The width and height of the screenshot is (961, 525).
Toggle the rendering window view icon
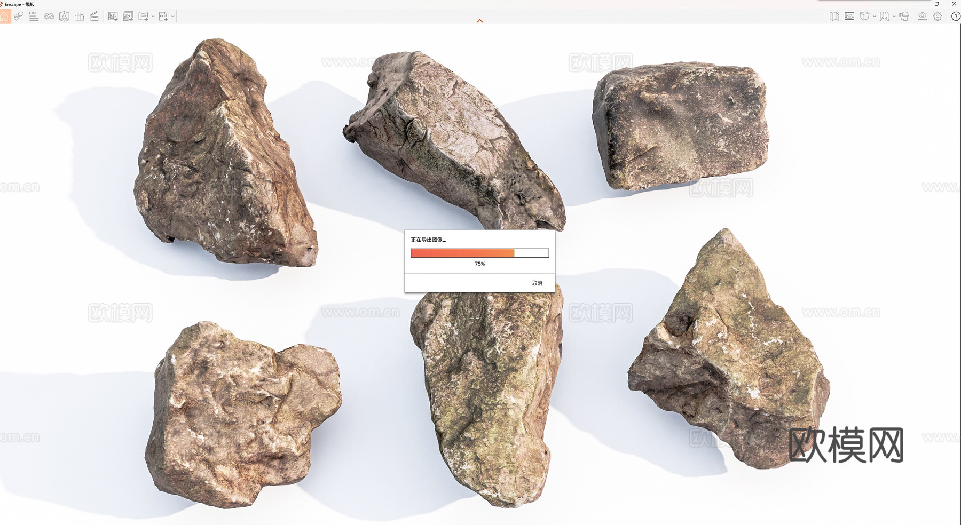(x=849, y=17)
